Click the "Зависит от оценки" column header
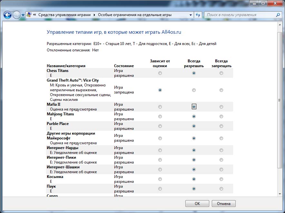 [x=160, y=63]
